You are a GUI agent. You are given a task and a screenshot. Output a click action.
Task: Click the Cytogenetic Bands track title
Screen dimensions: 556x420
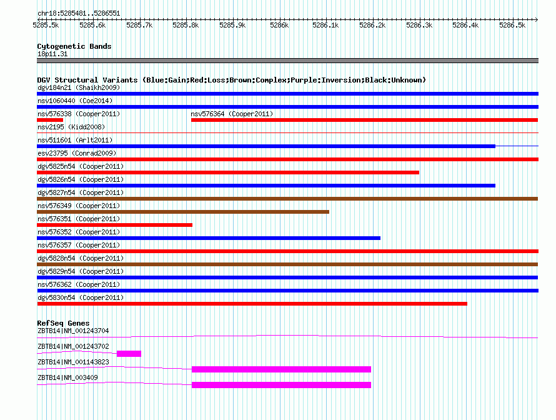74,46
